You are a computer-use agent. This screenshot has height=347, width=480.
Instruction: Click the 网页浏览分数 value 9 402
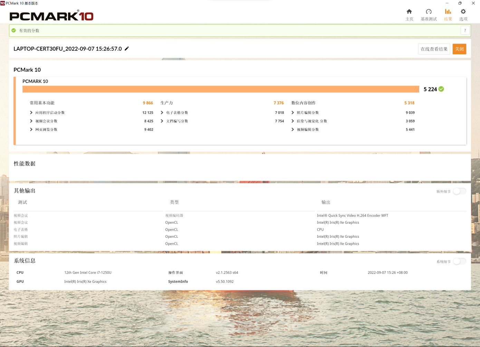(149, 130)
